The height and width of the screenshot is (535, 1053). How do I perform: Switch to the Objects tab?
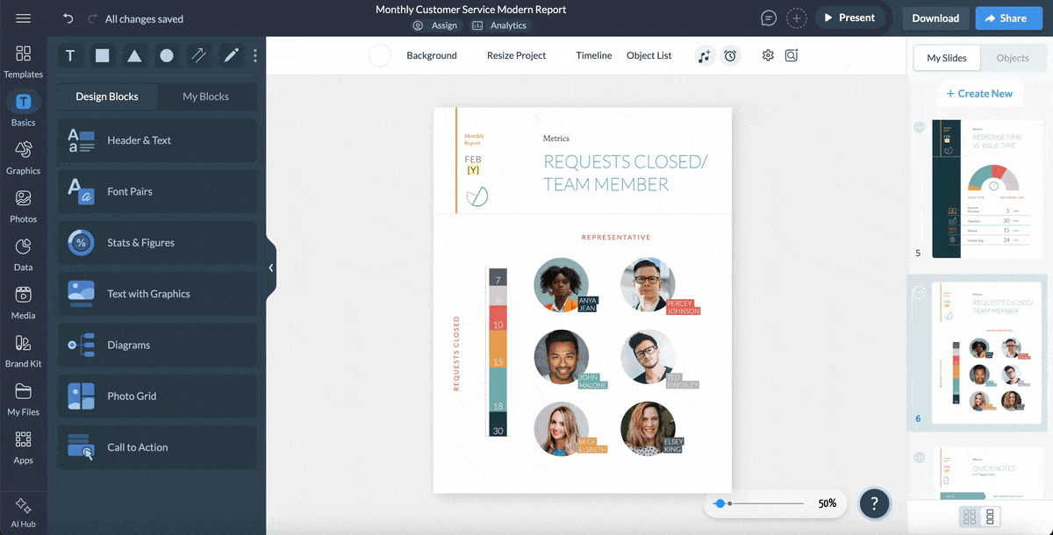pyautogui.click(x=1013, y=58)
